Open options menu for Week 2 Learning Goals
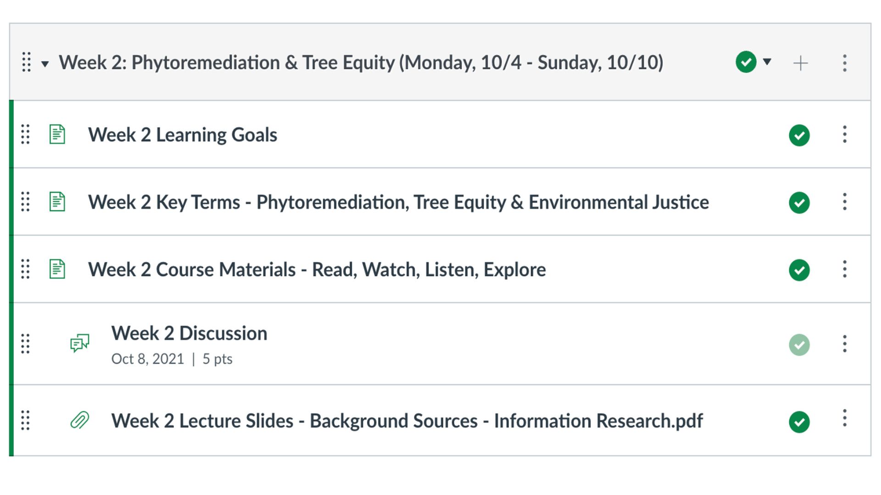Image resolution: width=881 pixels, height=495 pixels. point(844,134)
